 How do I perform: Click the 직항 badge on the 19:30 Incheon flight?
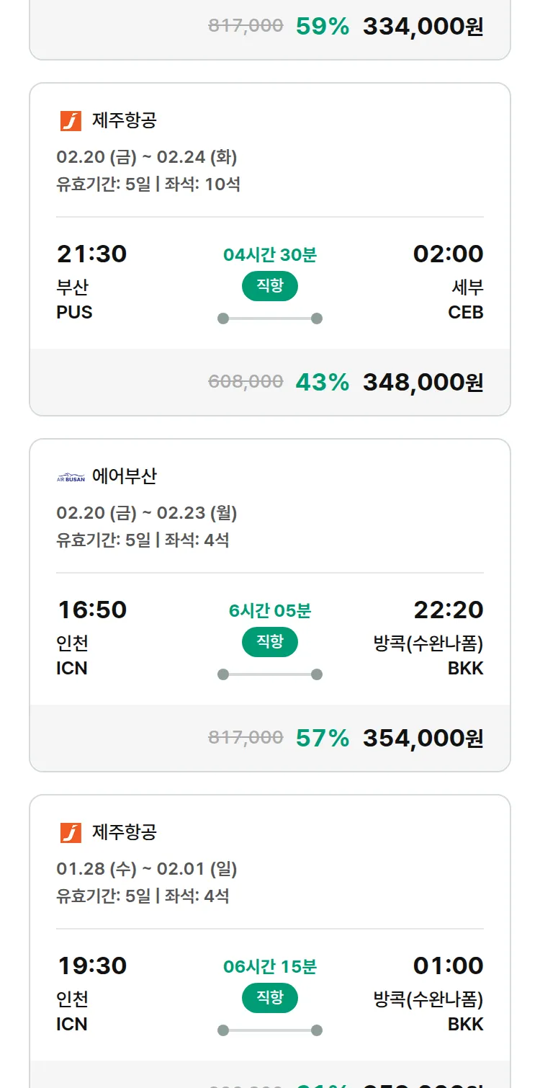coord(270,998)
